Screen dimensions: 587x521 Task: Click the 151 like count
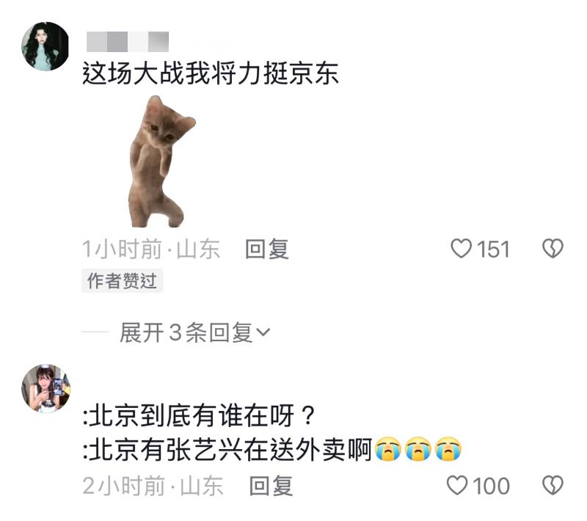click(493, 249)
